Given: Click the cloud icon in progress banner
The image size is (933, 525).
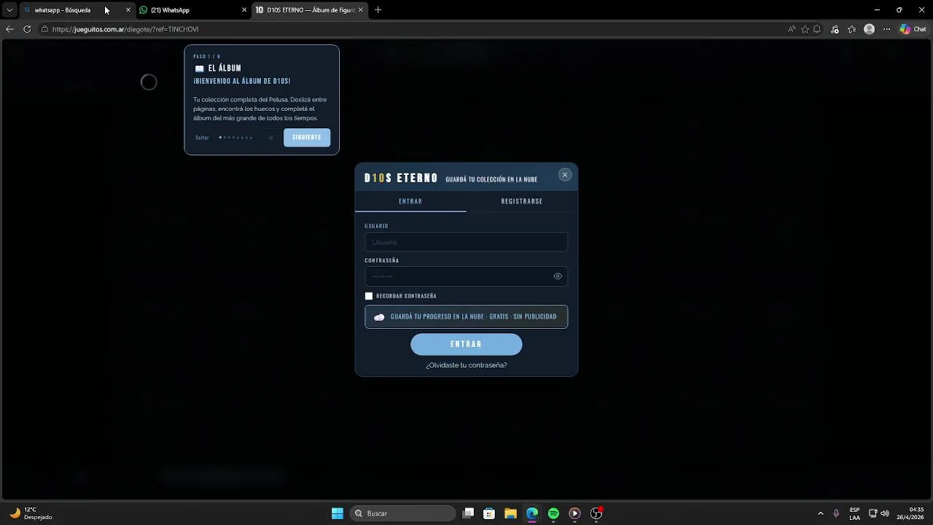Looking at the screenshot, I should (379, 317).
